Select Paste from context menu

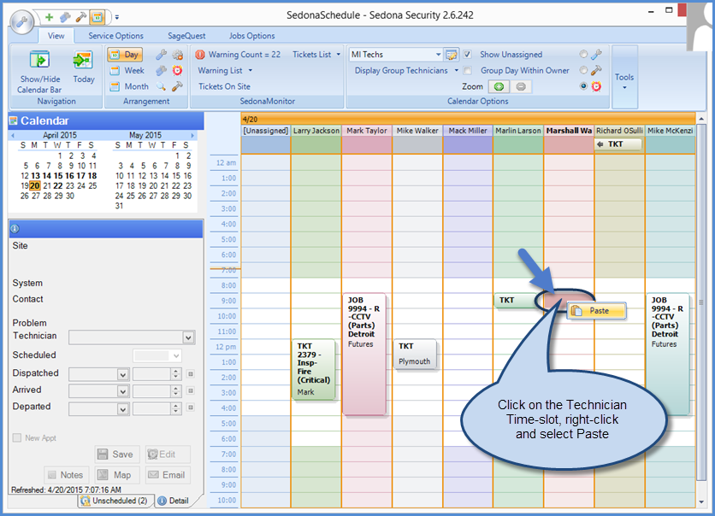pos(597,311)
